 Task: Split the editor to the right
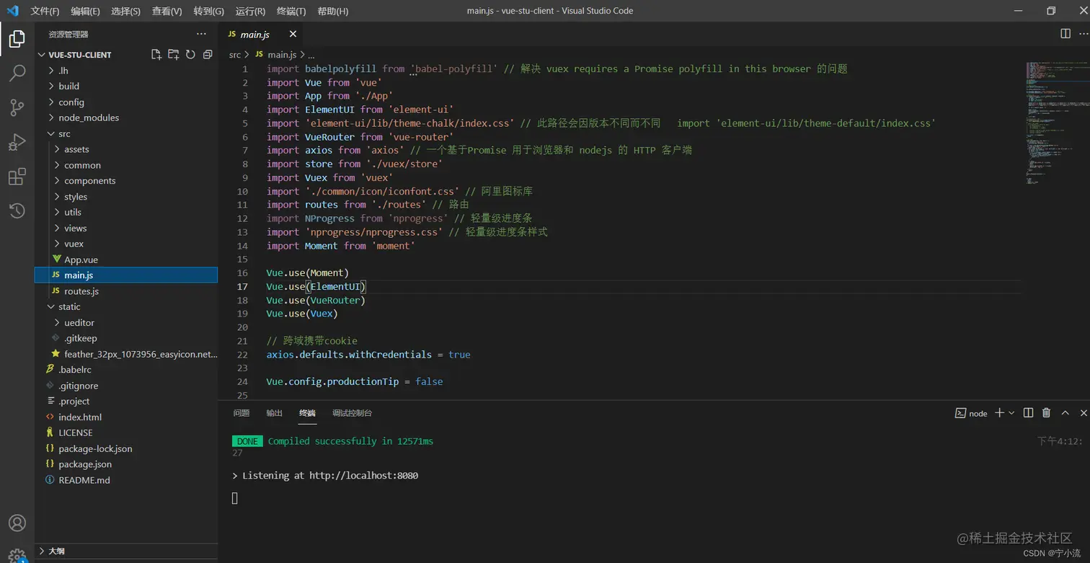(x=1065, y=34)
